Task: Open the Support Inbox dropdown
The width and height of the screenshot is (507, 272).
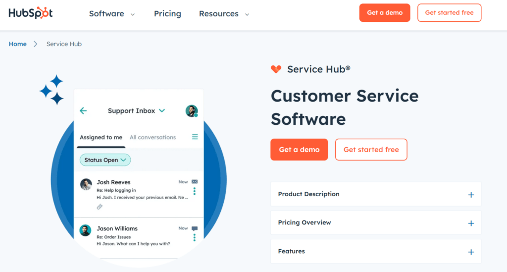Action: 136,110
